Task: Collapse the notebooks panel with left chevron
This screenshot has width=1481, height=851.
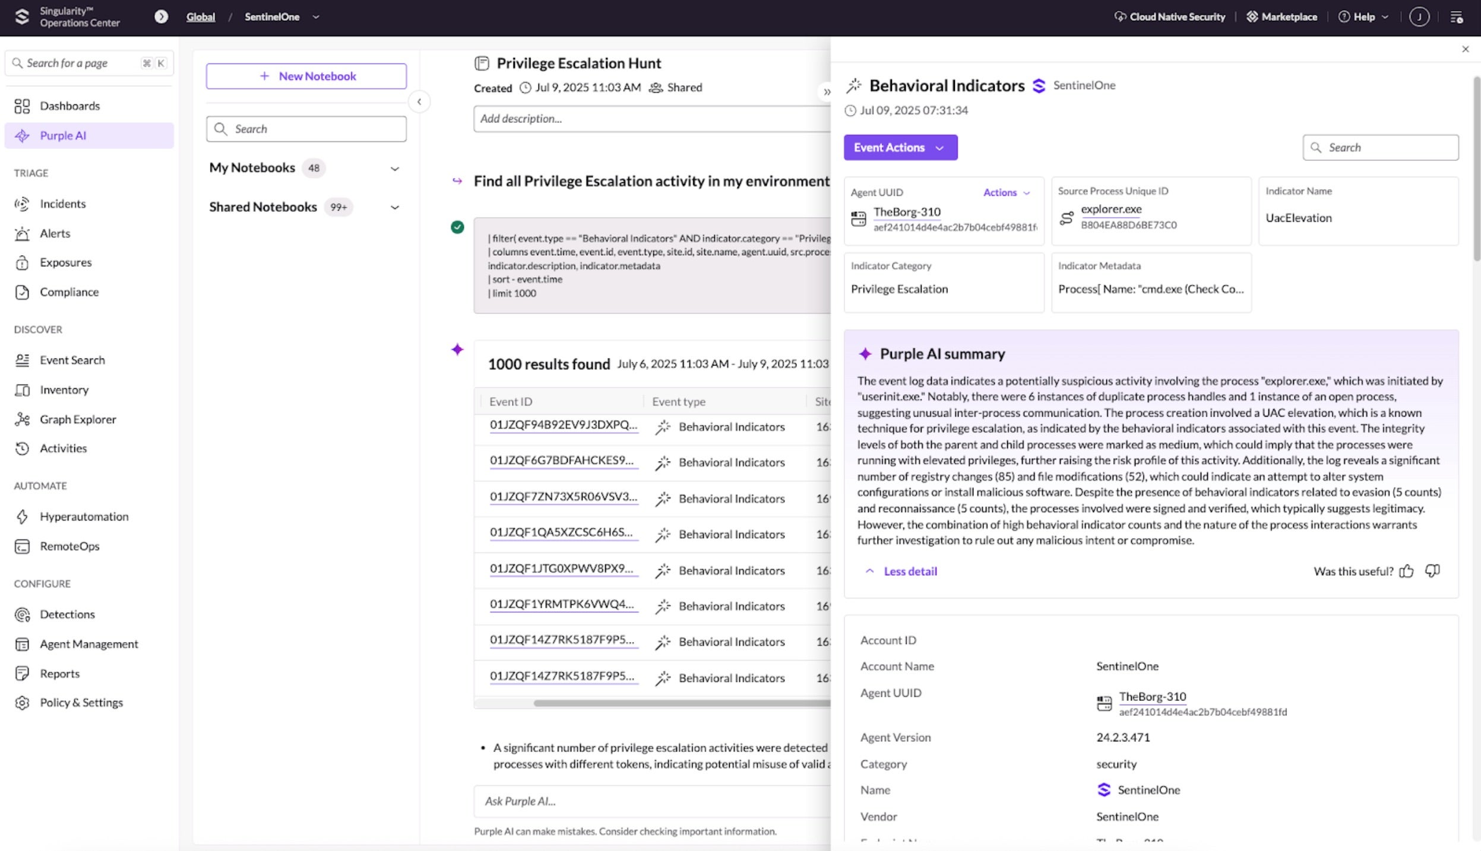Action: coord(419,101)
